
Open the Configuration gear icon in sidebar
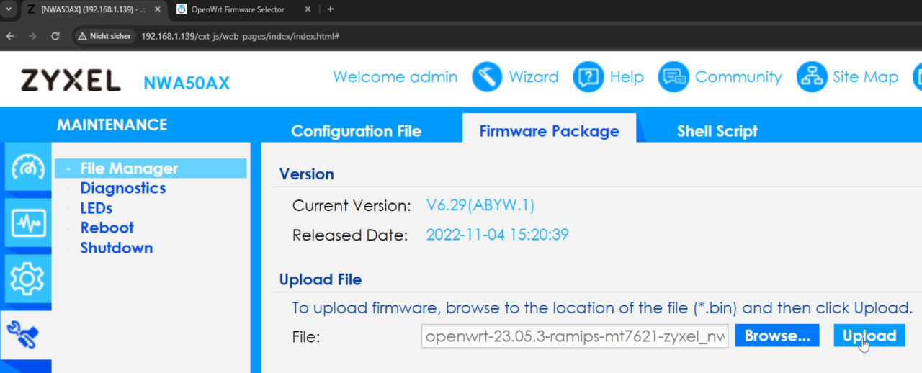coord(27,278)
